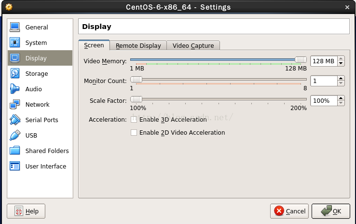
Task: Select the Audio speaker icon
Action: 15,89
